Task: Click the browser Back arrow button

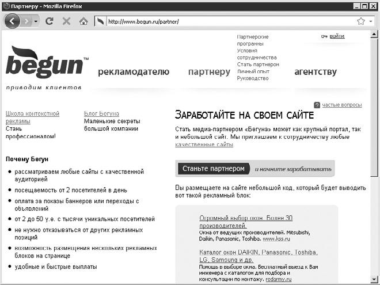Action: [12, 21]
